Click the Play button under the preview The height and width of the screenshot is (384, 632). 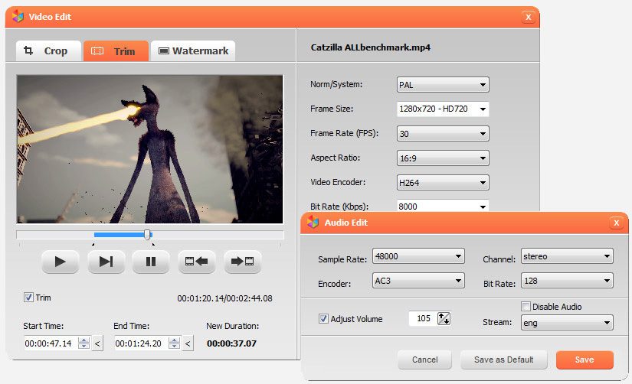(x=60, y=262)
